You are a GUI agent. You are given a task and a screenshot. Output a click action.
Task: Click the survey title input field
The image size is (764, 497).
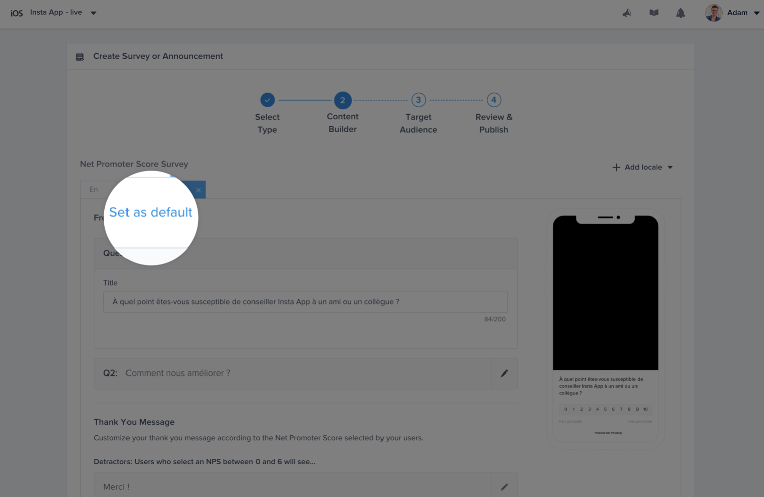(x=305, y=302)
